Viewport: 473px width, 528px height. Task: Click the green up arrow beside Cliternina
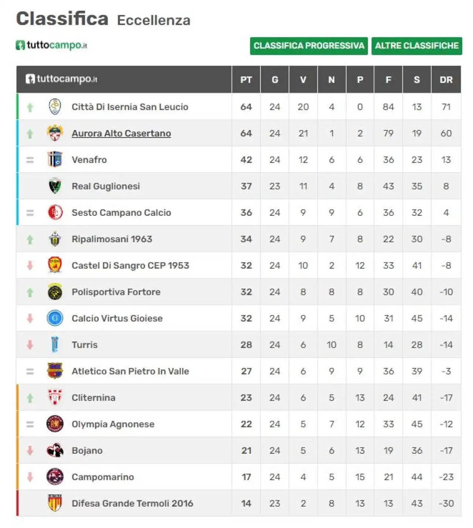tap(30, 398)
